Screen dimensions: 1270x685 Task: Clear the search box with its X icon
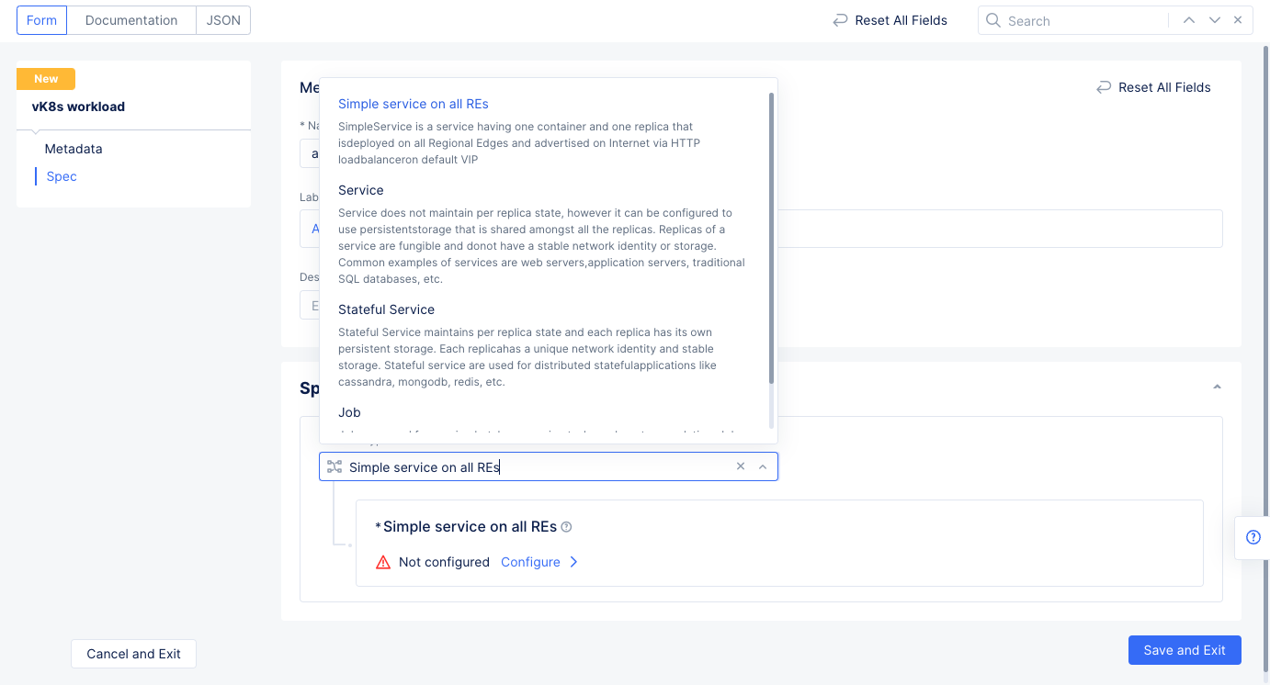[1238, 19]
